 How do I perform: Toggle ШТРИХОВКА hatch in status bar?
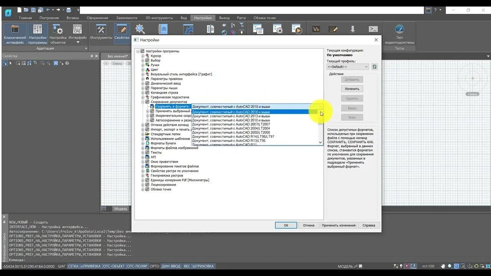coord(203,266)
